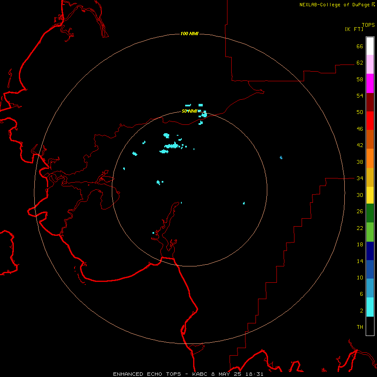Click the 18 legend value
This screenshot has width=377, height=377.
click(360, 245)
